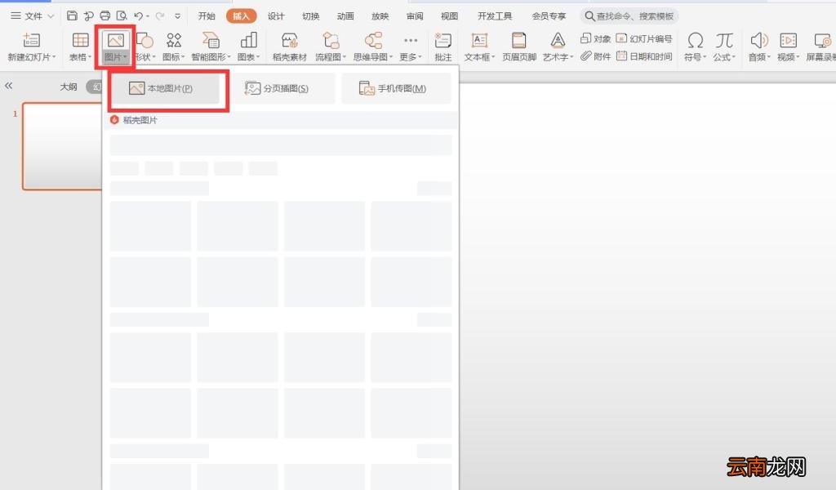
Task: Insert 日期和时间 date and time
Action: tap(644, 56)
